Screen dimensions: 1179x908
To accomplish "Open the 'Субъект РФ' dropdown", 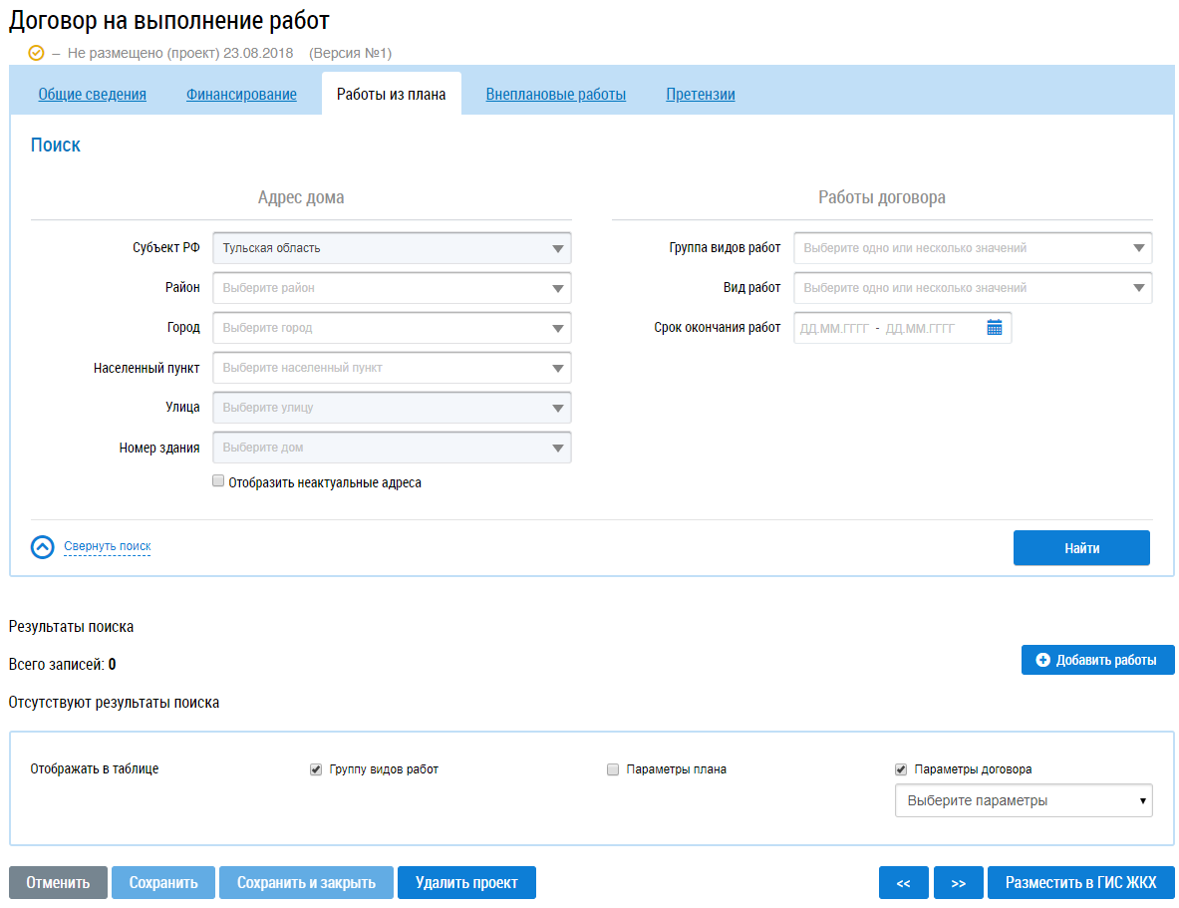I will (392, 248).
